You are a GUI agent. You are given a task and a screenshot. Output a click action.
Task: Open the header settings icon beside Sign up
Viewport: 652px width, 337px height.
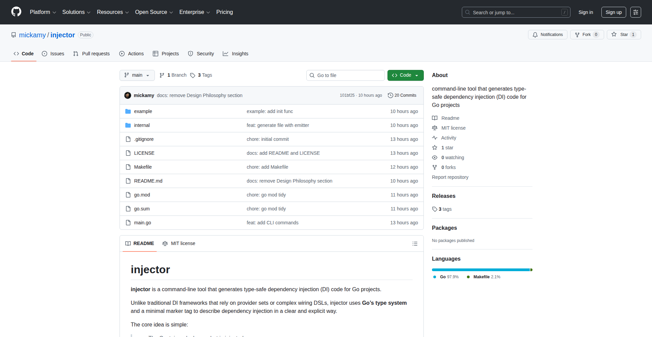click(636, 12)
